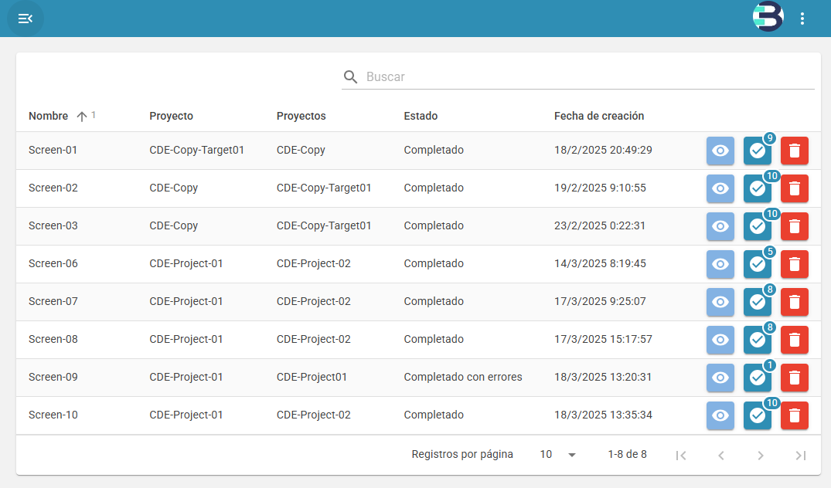
Task: Open Screen-07 checkmark results button
Action: click(x=758, y=302)
